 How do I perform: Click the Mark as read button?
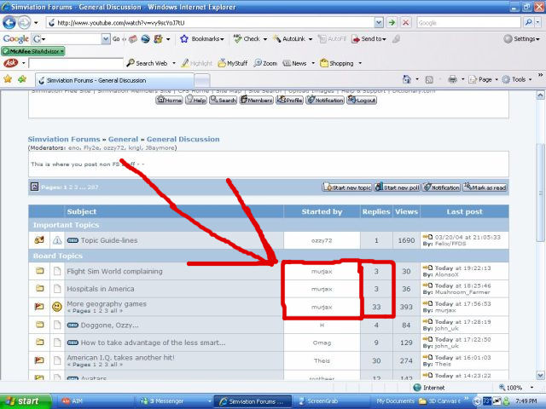pyautogui.click(x=486, y=187)
